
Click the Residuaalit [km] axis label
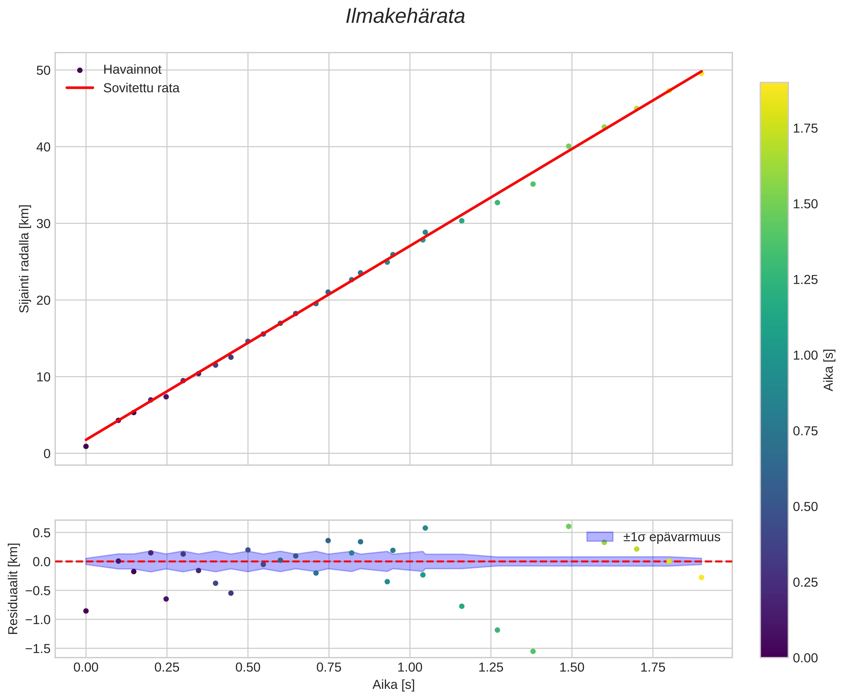coord(13,589)
